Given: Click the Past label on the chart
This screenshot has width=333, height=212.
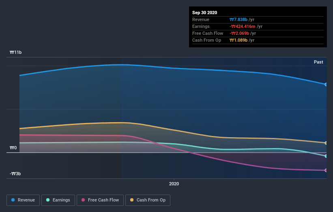Looking at the screenshot, I should tap(318, 62).
